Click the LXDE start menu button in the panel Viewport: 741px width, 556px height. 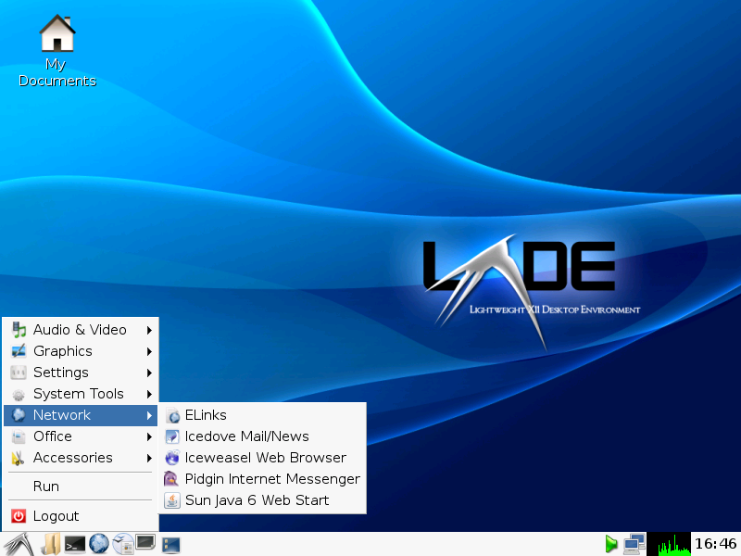coord(19,544)
